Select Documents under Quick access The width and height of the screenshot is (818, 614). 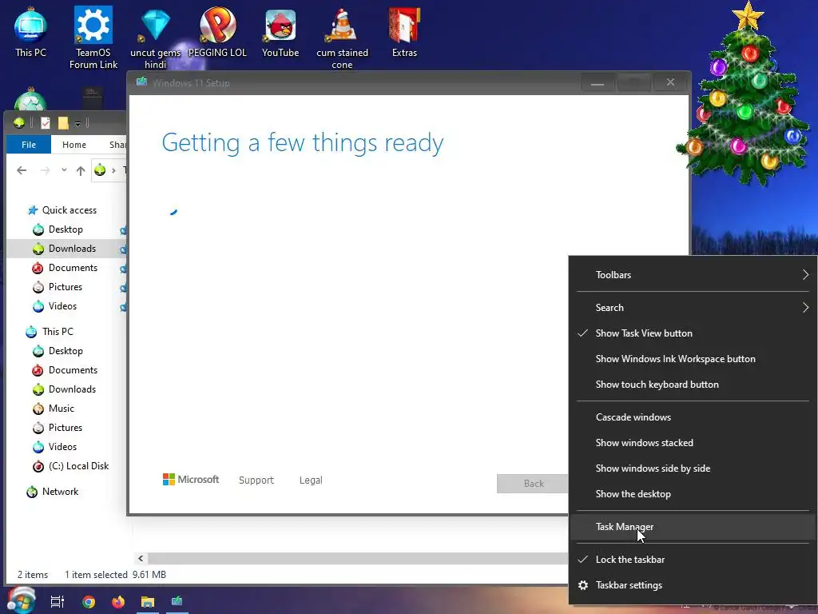(x=66, y=268)
